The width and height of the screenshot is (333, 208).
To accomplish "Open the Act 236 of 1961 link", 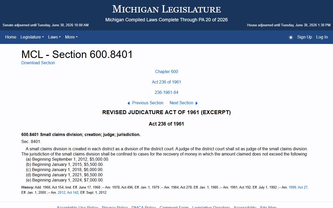I will point(166,82).
